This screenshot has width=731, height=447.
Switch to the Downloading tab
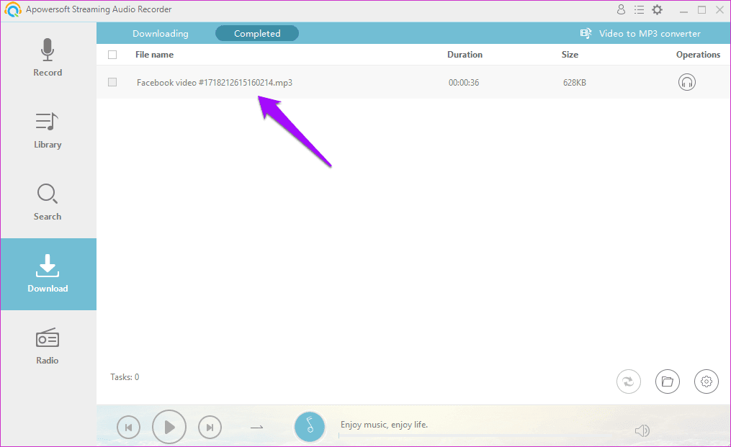coord(161,34)
